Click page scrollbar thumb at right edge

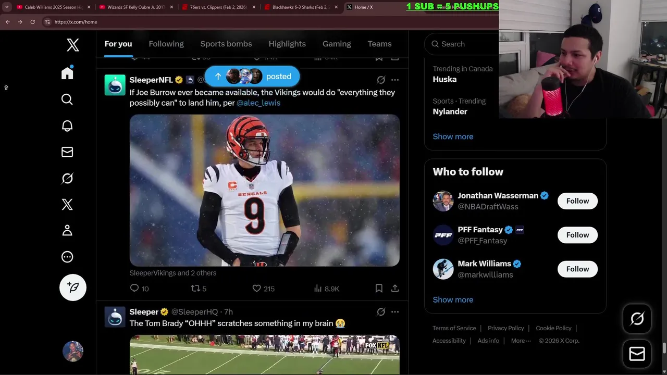(664, 348)
